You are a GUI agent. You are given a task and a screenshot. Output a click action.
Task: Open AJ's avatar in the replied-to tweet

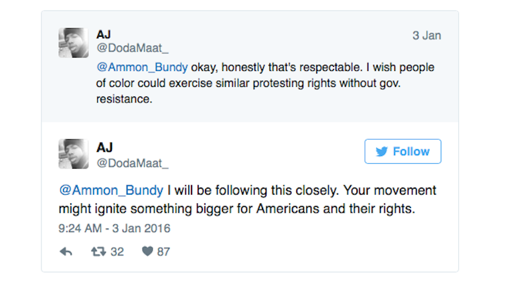coord(74,43)
